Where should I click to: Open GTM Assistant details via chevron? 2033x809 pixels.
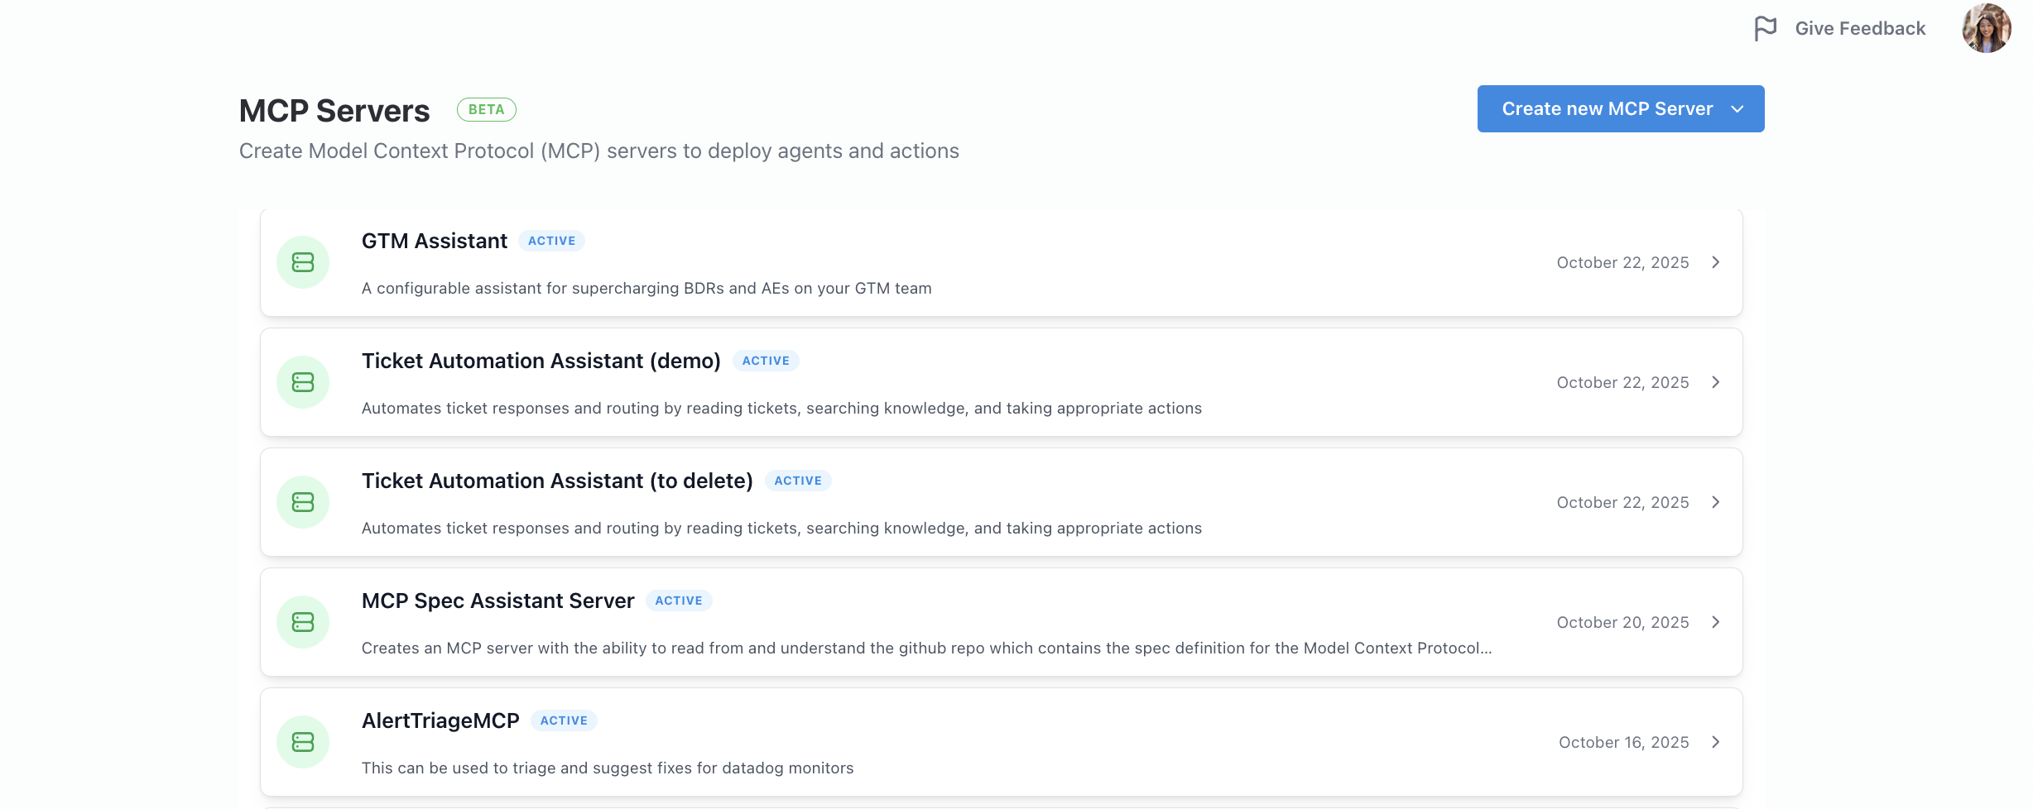pyautogui.click(x=1716, y=262)
